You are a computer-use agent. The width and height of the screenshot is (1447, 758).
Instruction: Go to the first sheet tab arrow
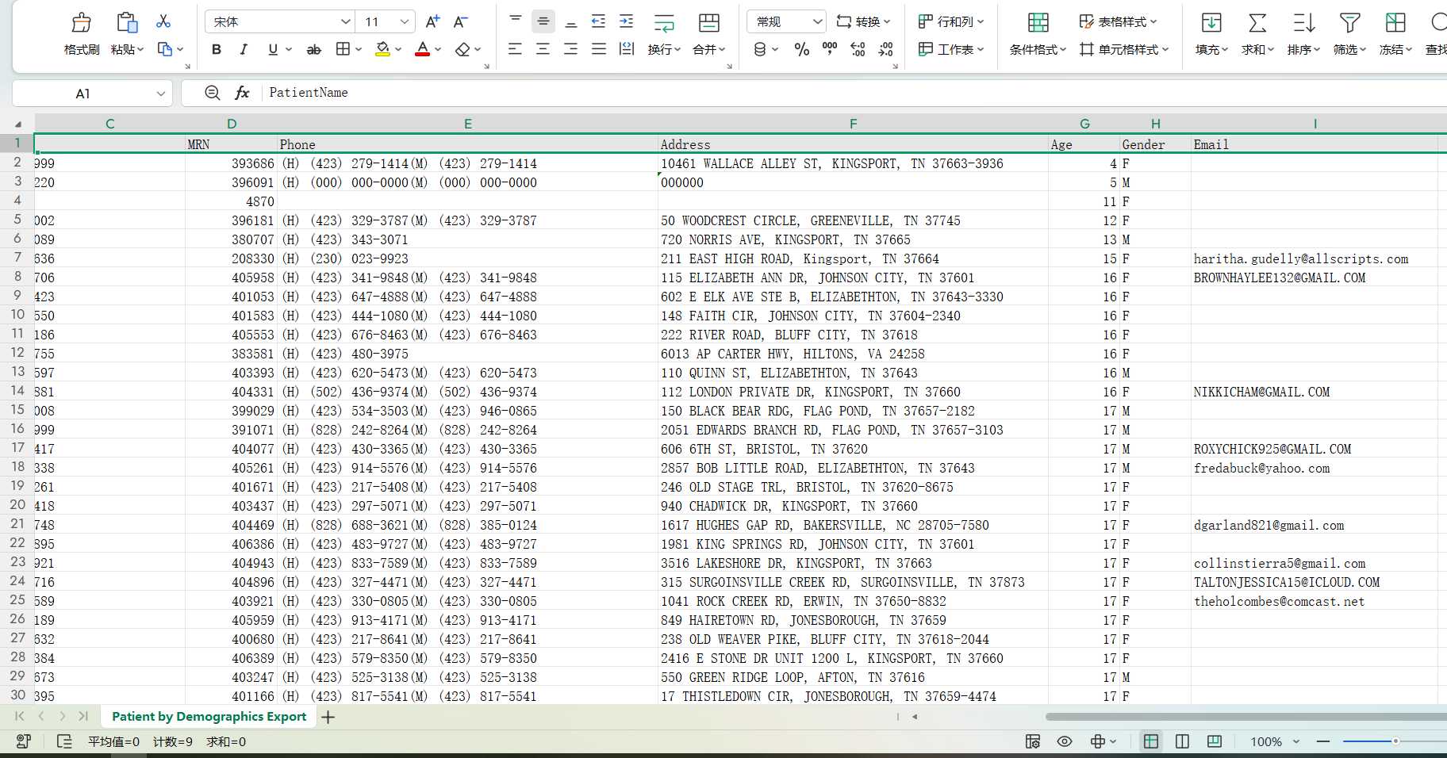coord(20,716)
